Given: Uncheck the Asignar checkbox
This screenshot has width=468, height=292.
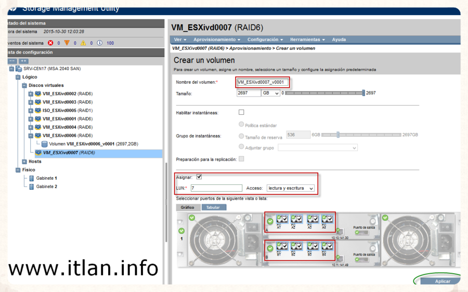Looking at the screenshot, I should [x=199, y=177].
